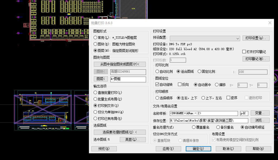278x160 pixels.
Task: Select the 图块(B) frame type radio button
Action: pyautogui.click(x=95, y=44)
